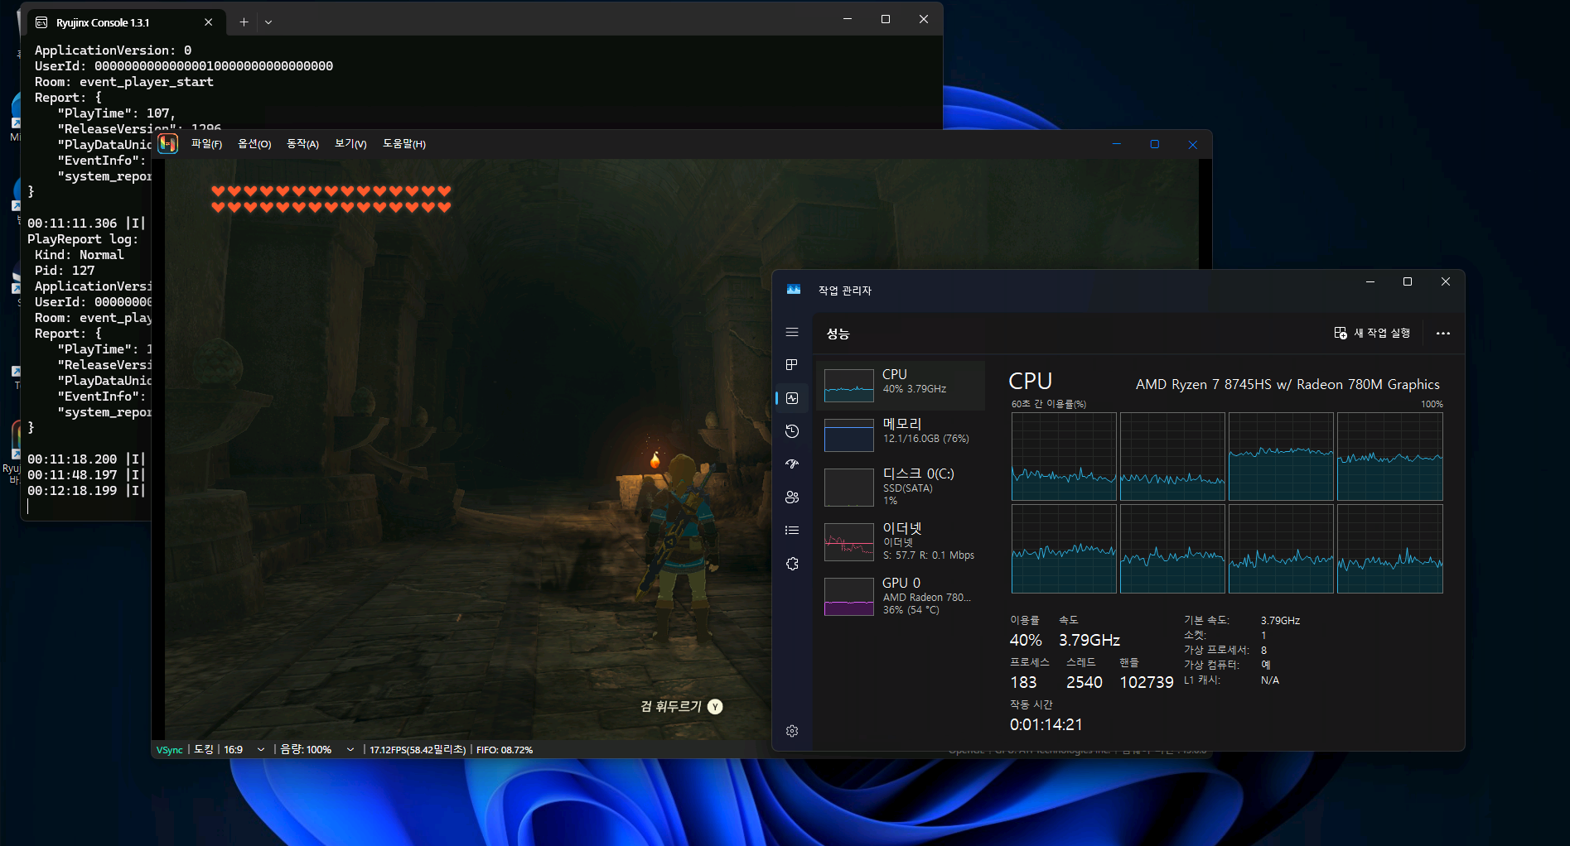Viewport: 1570px width, 846px height.
Task: Open Startup apps icon in sidebar
Action: pyautogui.click(x=792, y=464)
